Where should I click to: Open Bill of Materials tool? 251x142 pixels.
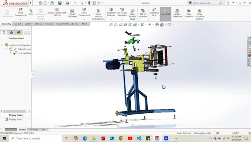click(143, 13)
